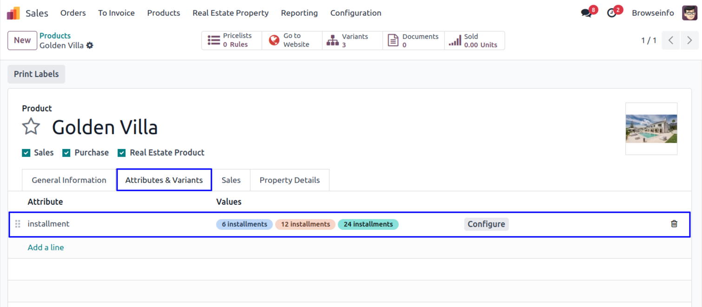This screenshot has width=702, height=307.
Task: Click the gear icon beside Golden Villa
Action: (90, 46)
